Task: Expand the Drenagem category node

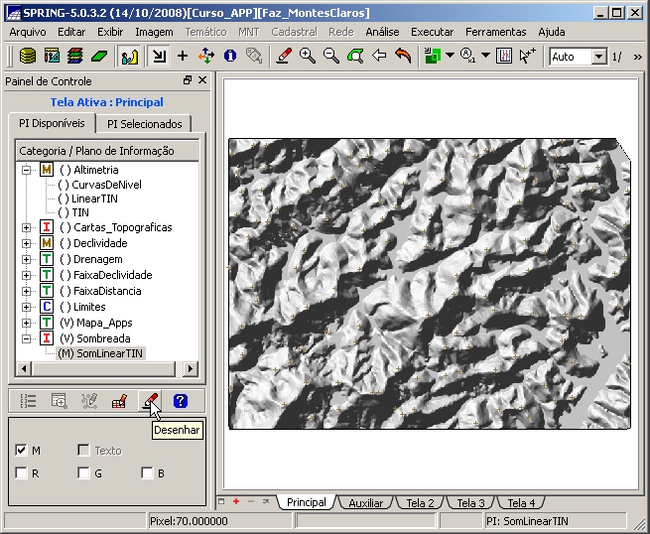Action: (26, 259)
